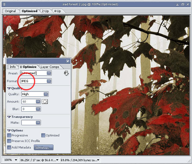Close the Optimize palette

68,61
